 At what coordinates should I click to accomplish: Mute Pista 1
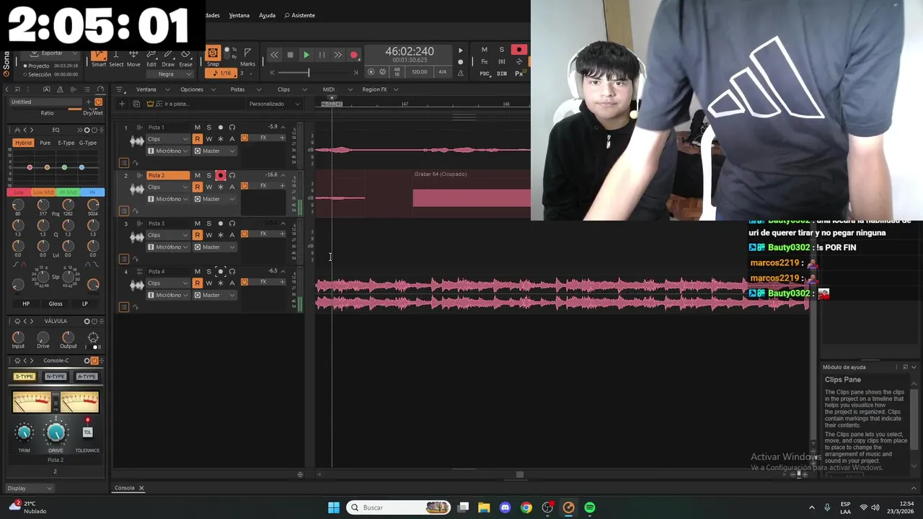click(x=197, y=128)
